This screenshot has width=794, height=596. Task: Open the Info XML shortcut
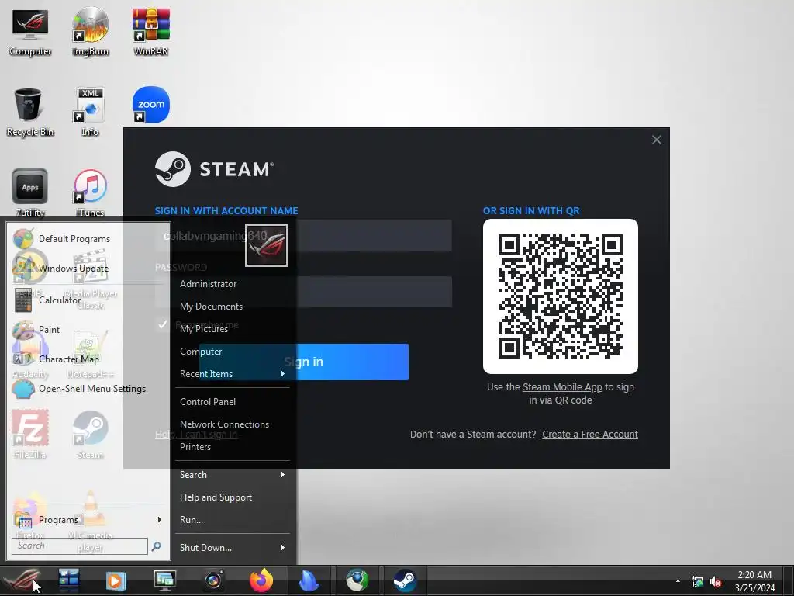tap(90, 113)
